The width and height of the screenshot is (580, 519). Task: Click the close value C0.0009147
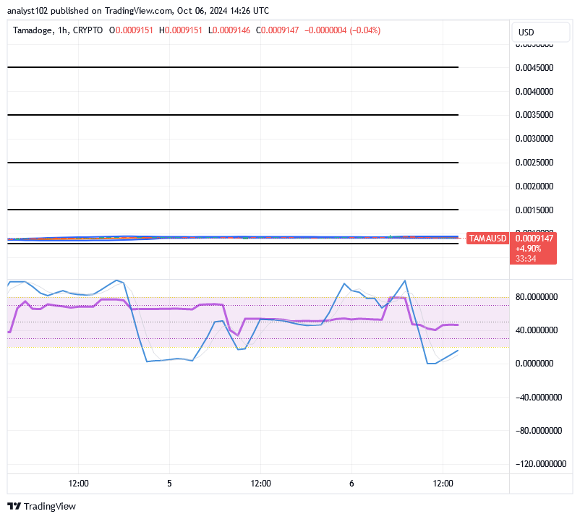(277, 30)
